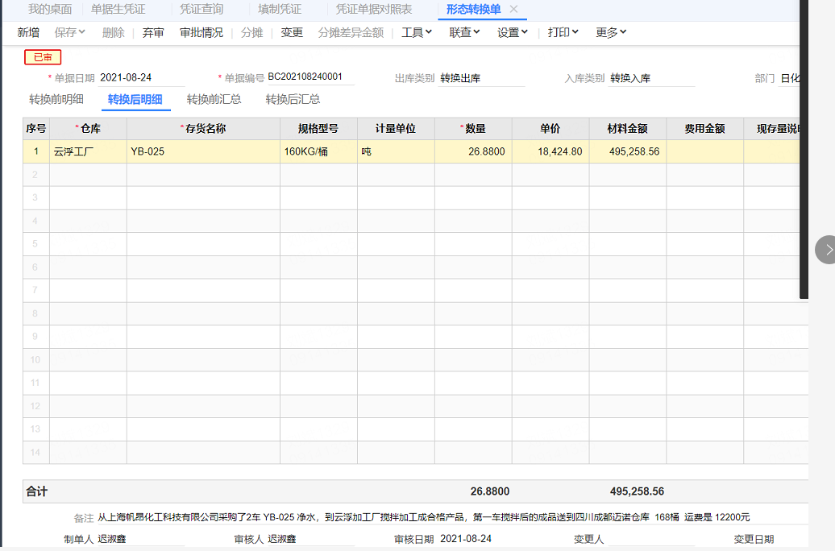
Task: Click the 审核日期 field 2021-08-24
Action: tap(466, 539)
